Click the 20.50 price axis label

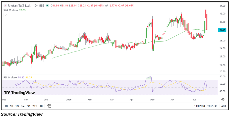point(222,72)
